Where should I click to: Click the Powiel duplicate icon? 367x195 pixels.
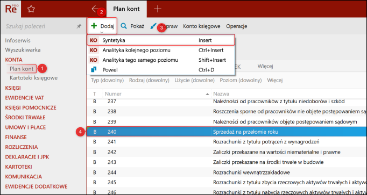click(94, 70)
